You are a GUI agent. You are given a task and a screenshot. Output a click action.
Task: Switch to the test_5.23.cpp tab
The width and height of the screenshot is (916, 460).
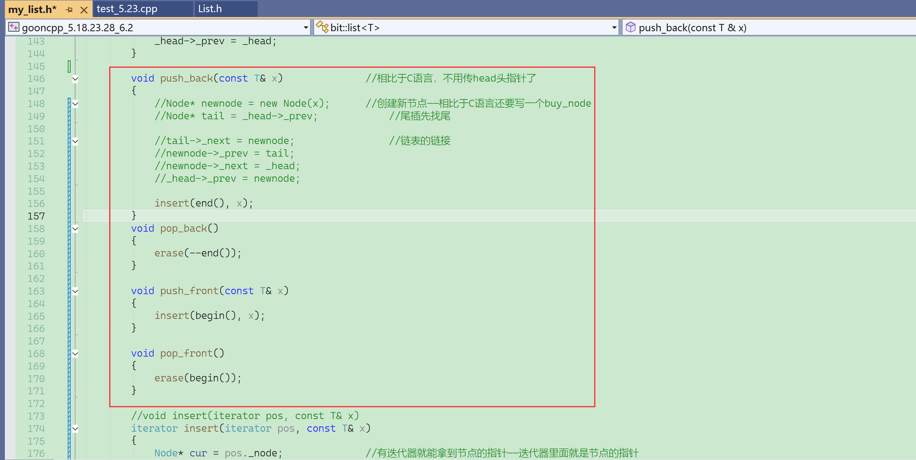[127, 9]
